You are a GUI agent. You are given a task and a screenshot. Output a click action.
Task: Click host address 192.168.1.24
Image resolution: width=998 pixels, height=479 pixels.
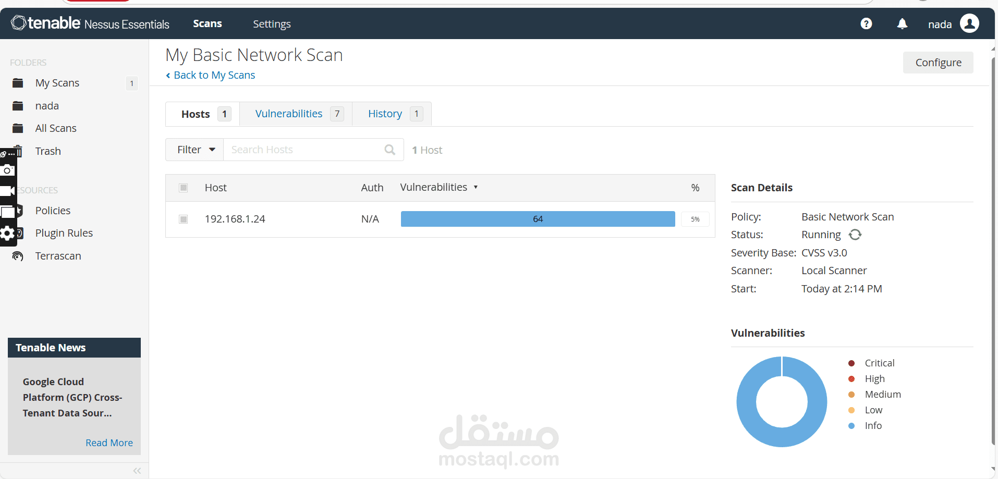click(x=235, y=219)
